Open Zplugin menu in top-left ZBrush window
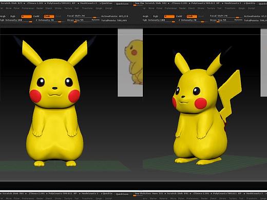267x200 pixels. click(99, 8)
